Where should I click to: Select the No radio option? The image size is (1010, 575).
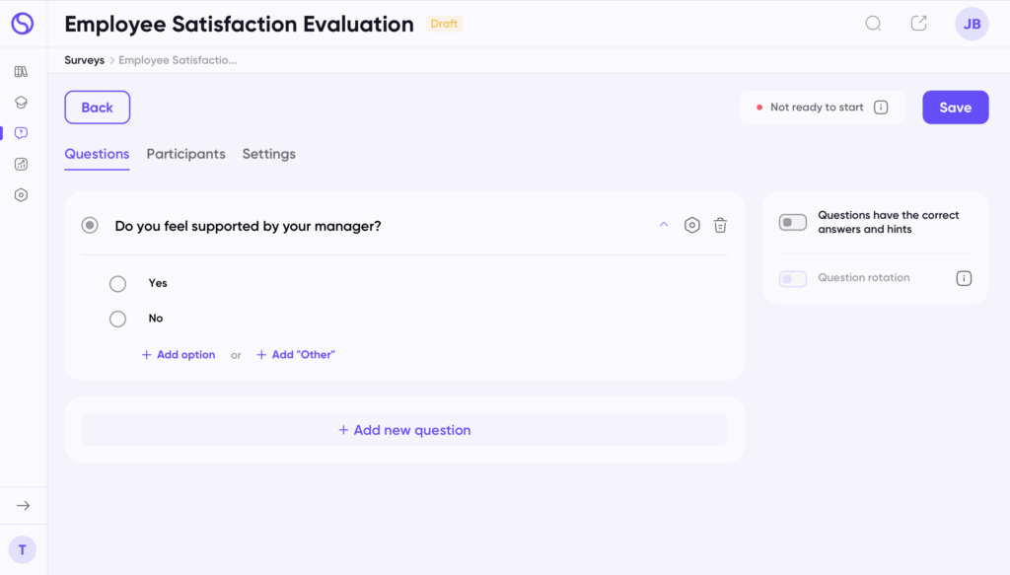[118, 319]
